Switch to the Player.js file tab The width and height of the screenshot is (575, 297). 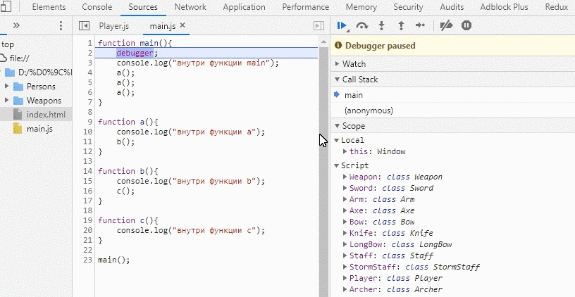coord(114,25)
